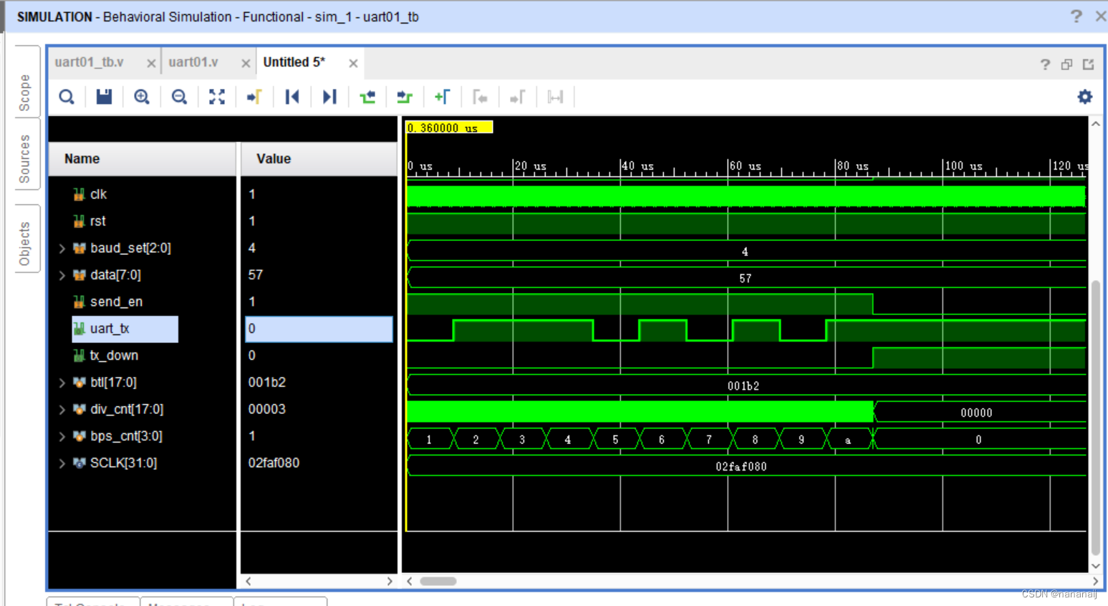Go to next transition of selected signal
The height and width of the screenshot is (606, 1108).
coord(405,97)
